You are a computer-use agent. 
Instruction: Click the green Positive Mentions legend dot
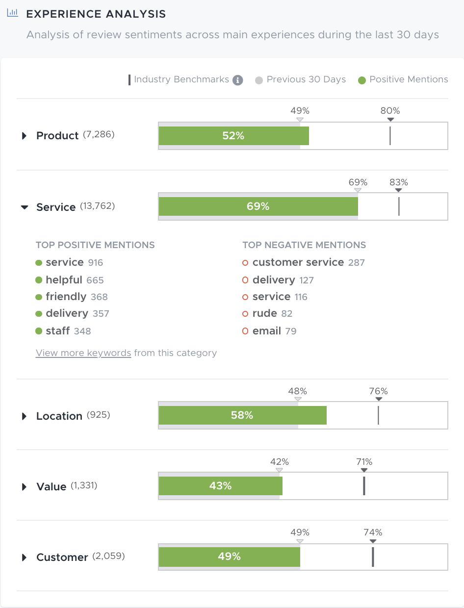(362, 80)
